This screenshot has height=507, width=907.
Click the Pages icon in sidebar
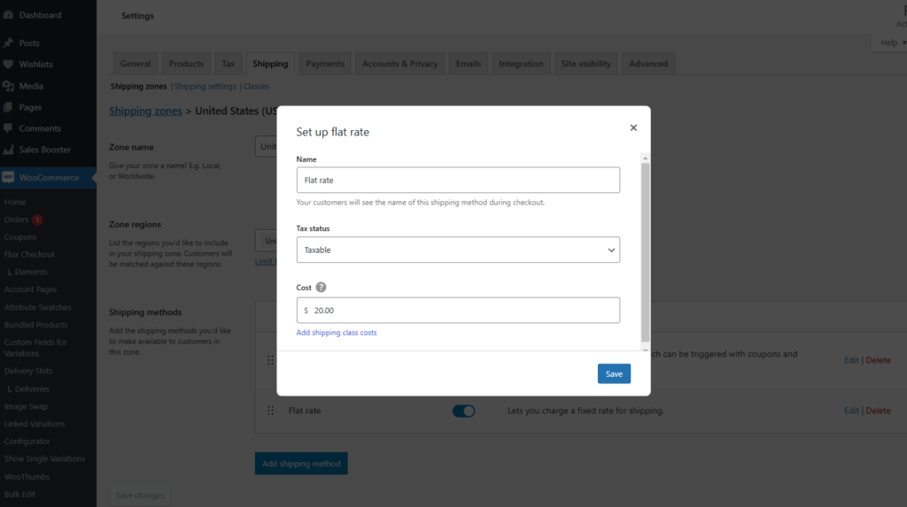(x=8, y=107)
